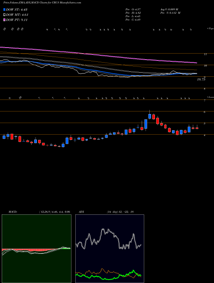Select the 'DOW PT: 9.11' legend label

pyautogui.click(x=17, y=20)
